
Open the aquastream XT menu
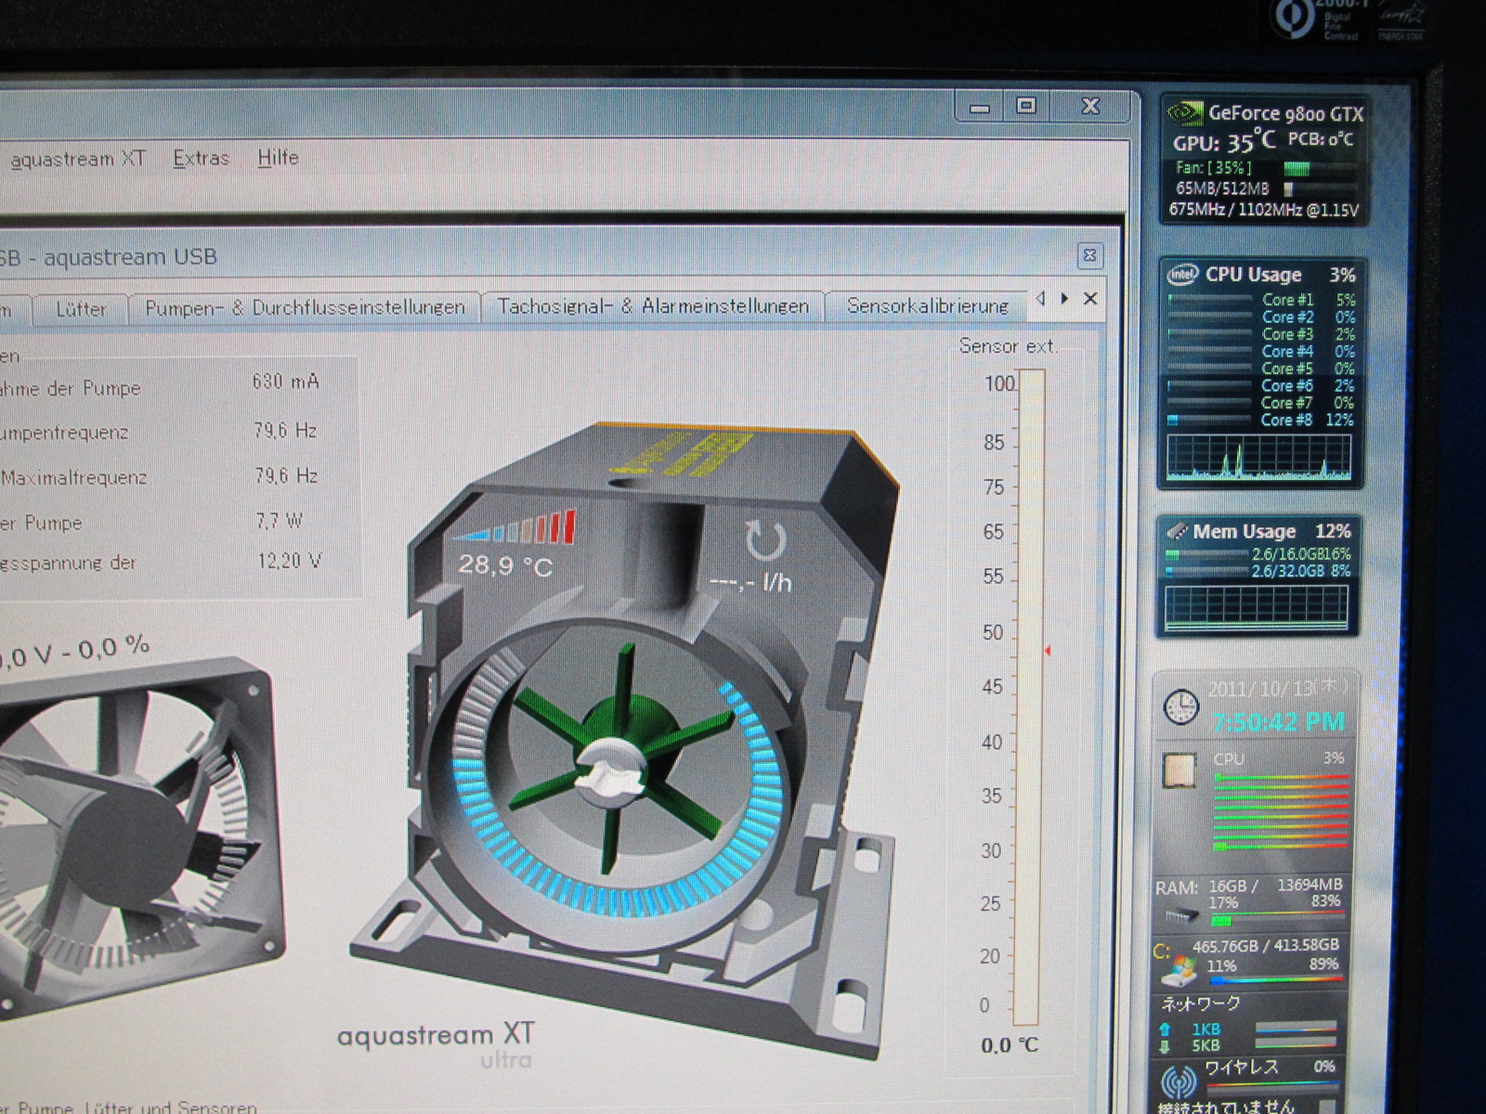[x=78, y=159]
